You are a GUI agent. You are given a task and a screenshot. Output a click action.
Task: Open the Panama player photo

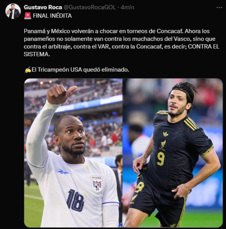pos(73,153)
